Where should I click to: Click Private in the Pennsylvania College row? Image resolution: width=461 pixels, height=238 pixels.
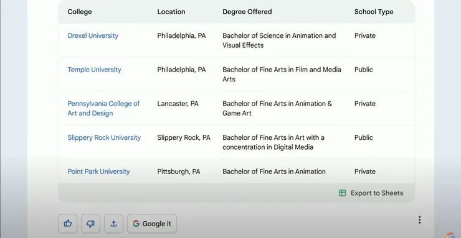click(x=365, y=104)
